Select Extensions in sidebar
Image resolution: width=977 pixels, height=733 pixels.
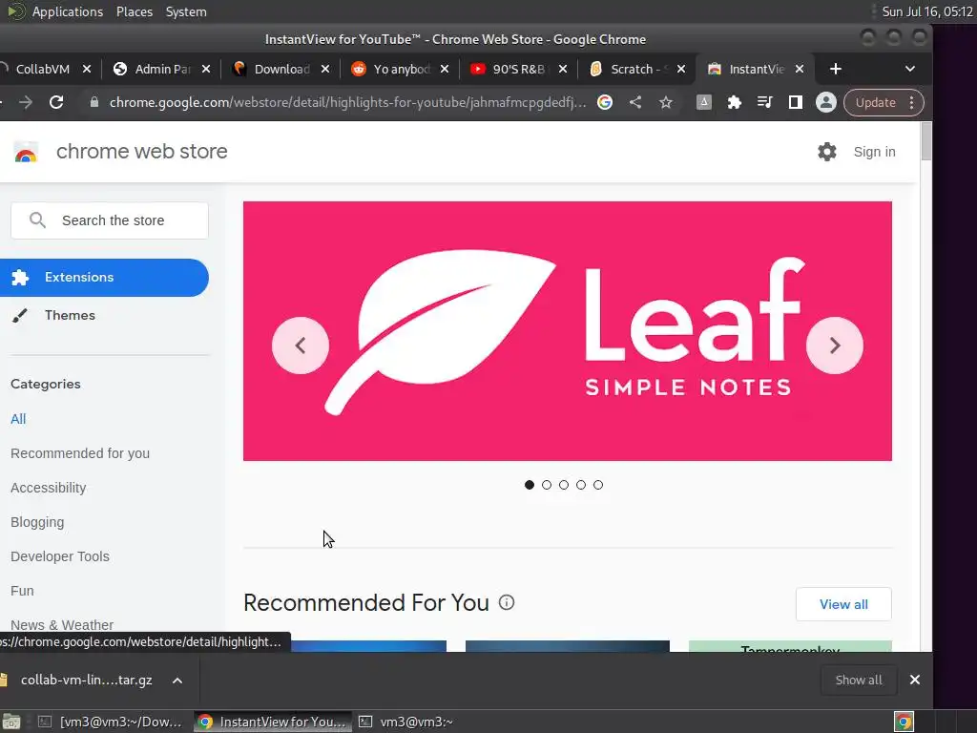click(x=104, y=278)
